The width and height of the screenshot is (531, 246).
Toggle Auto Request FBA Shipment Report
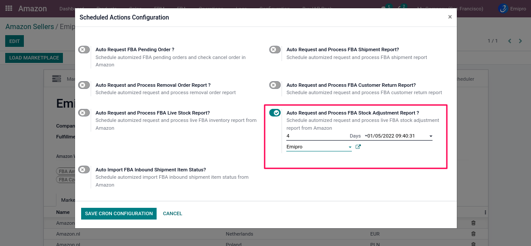point(275,50)
